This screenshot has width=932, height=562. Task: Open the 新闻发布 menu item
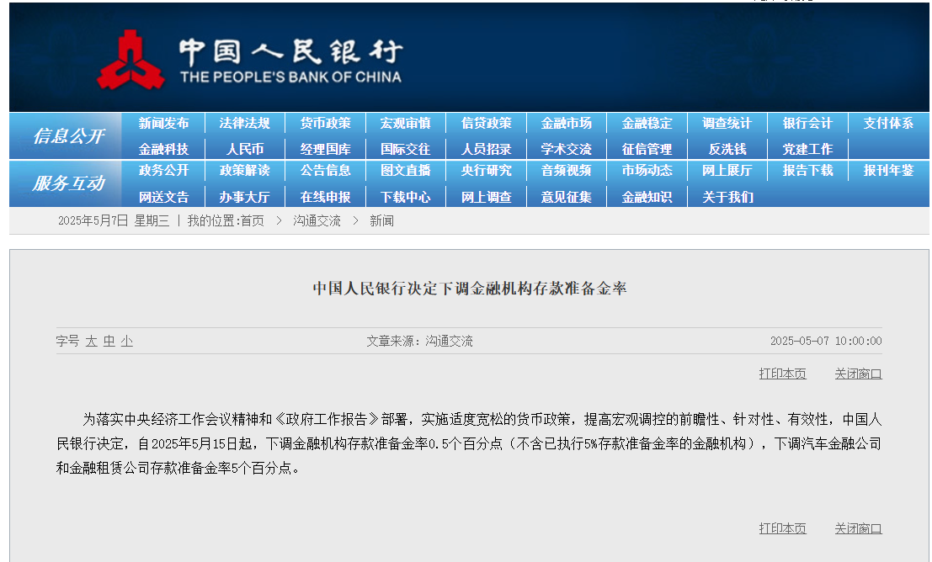[163, 123]
